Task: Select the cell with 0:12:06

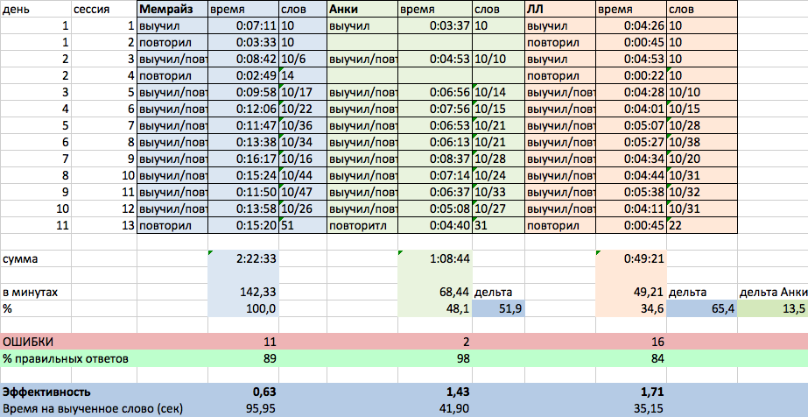Action: coord(243,109)
